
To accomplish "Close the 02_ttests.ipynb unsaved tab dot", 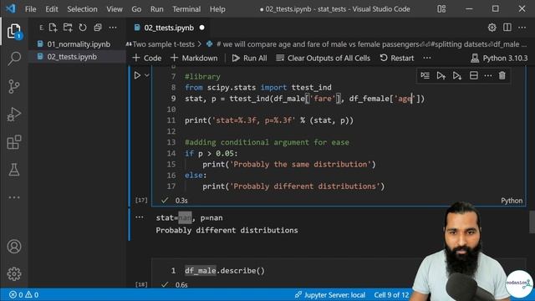I will click(x=202, y=28).
